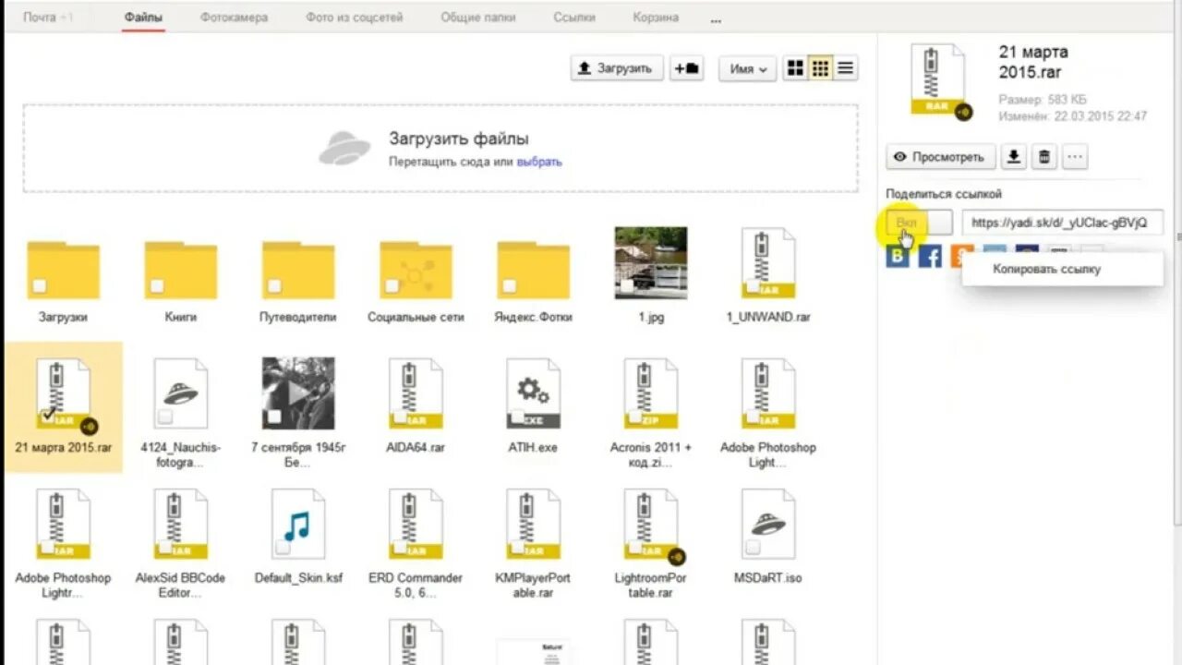Select the AlexSid BBCode Editor archive icon
The image size is (1182, 665).
(180, 525)
